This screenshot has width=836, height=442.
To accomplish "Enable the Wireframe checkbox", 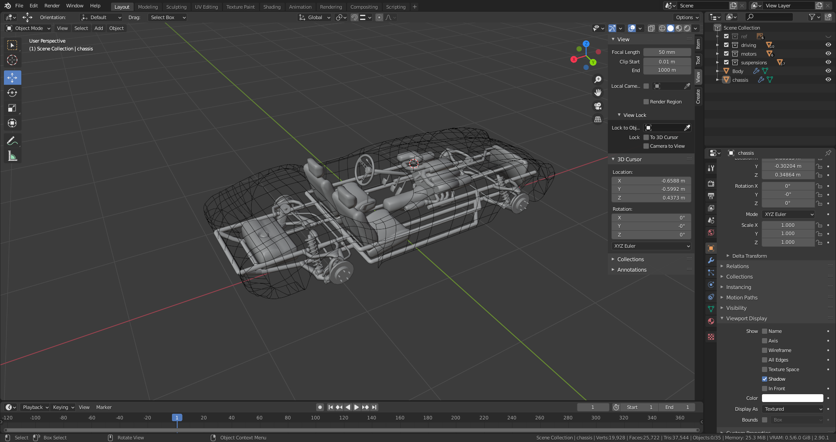I will click(x=765, y=350).
